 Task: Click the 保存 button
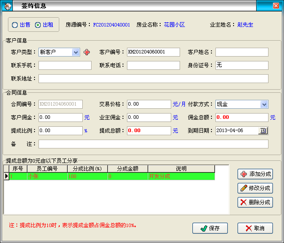click(x=210, y=228)
